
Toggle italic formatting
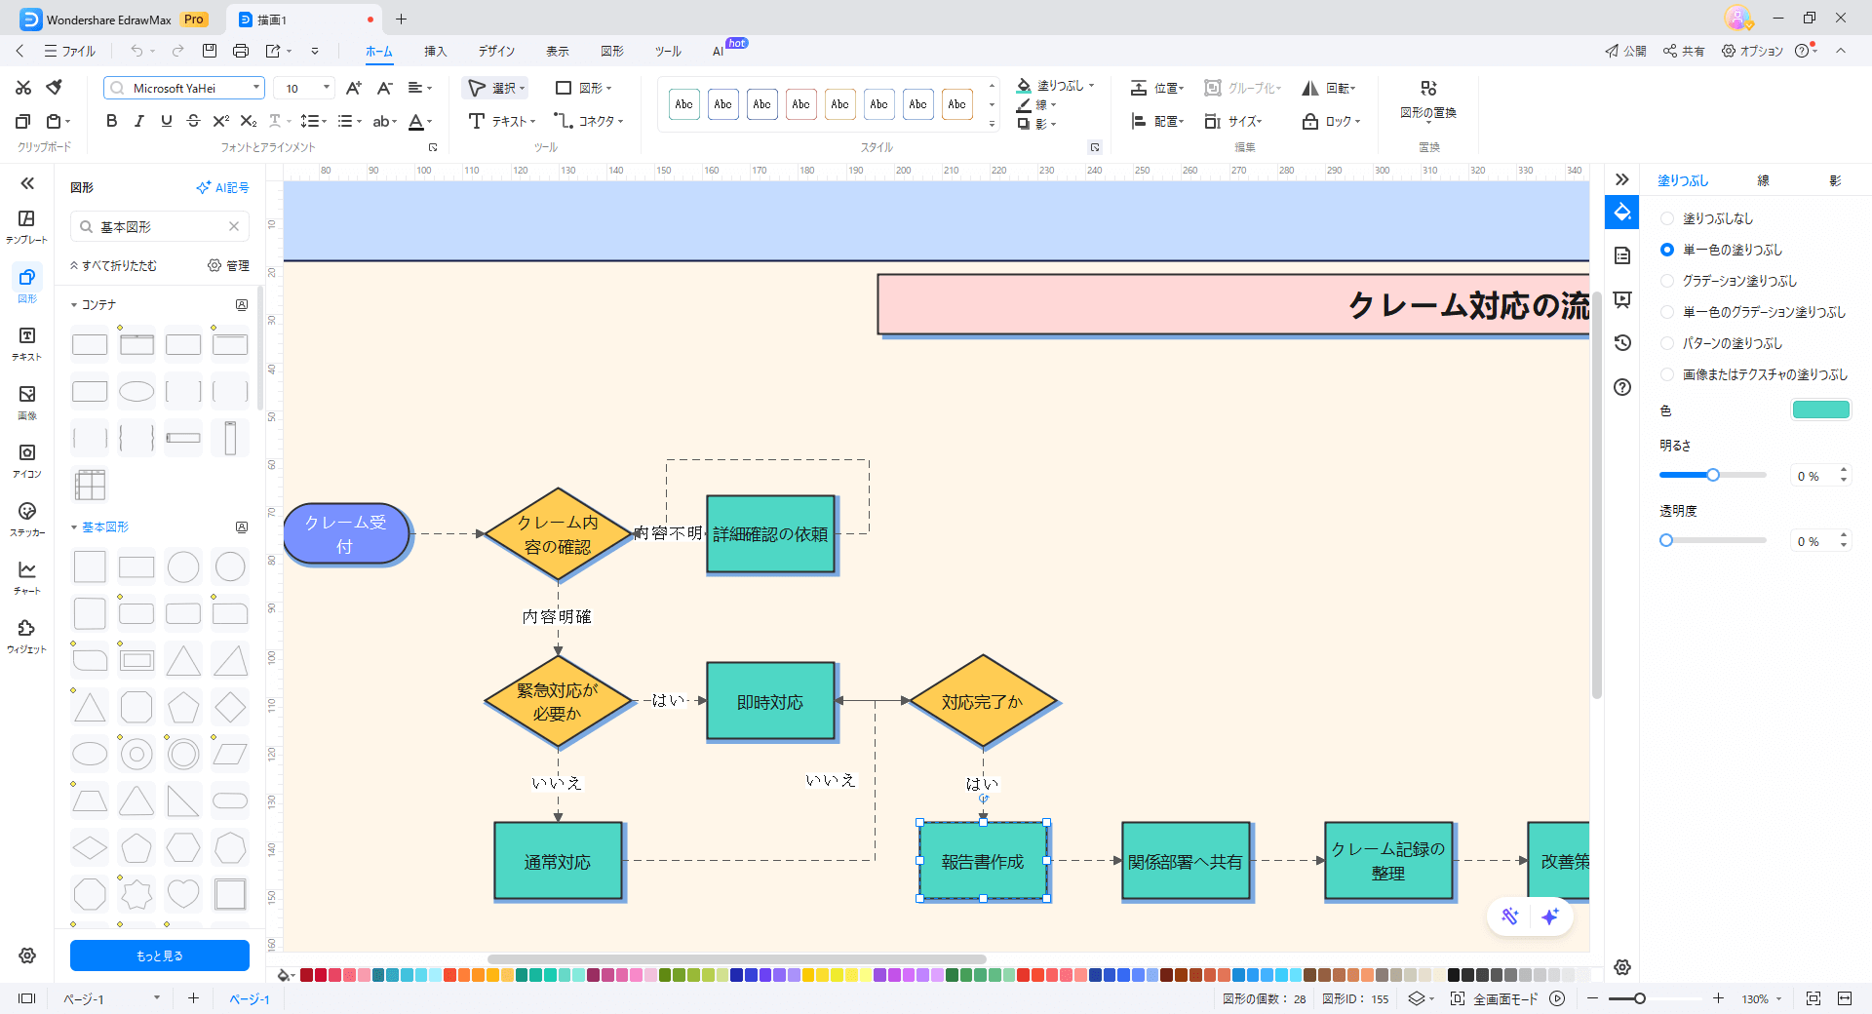[x=138, y=121]
